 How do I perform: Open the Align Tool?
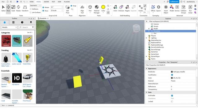82,9
